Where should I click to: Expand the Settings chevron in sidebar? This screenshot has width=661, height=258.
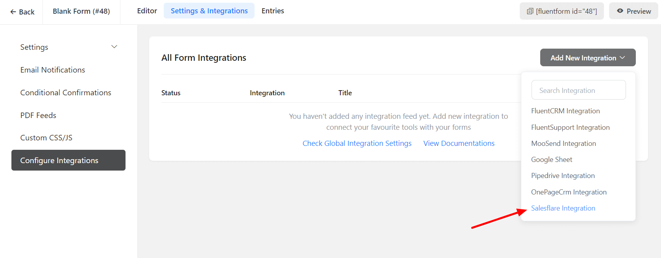(114, 47)
